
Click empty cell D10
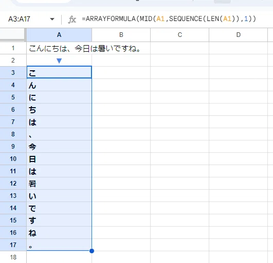click(239, 158)
